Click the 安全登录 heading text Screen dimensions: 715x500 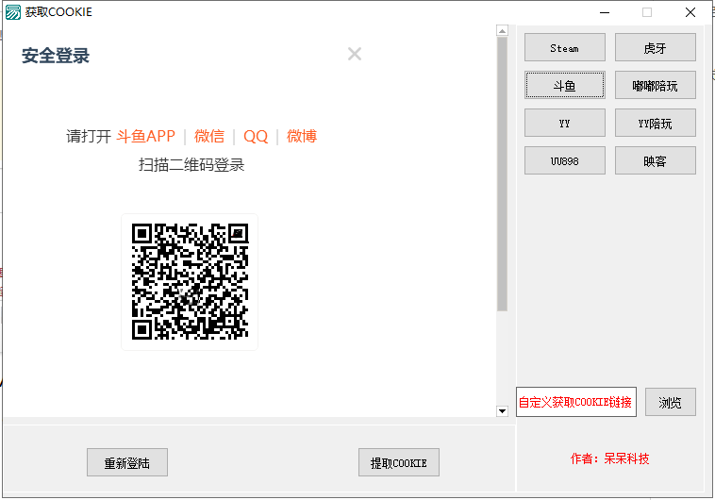(x=56, y=56)
